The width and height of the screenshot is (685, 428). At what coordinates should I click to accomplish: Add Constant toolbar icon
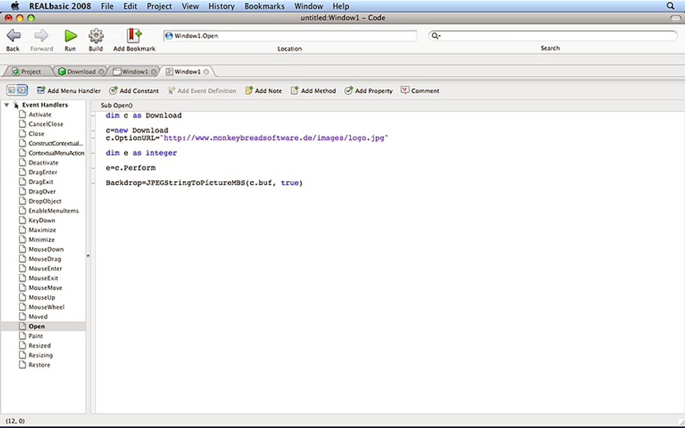(113, 90)
